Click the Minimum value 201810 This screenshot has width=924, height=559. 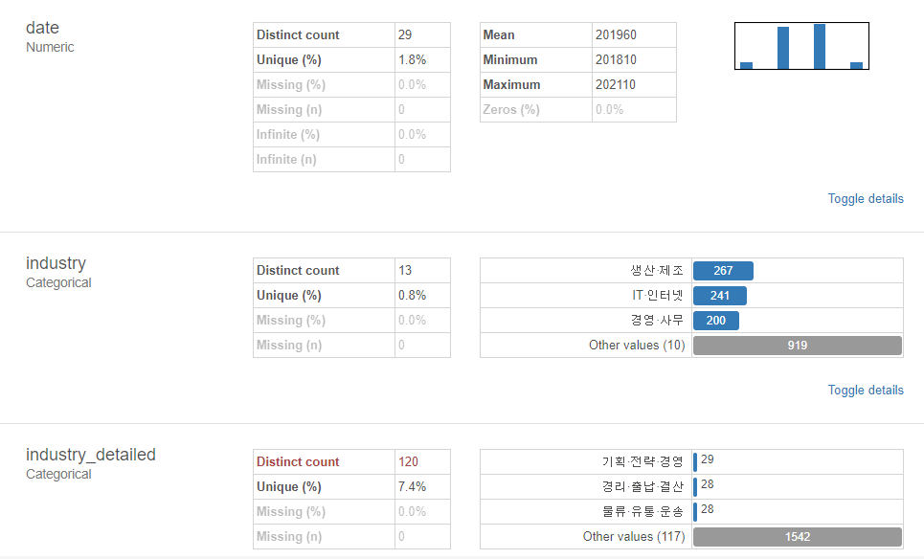tap(616, 59)
